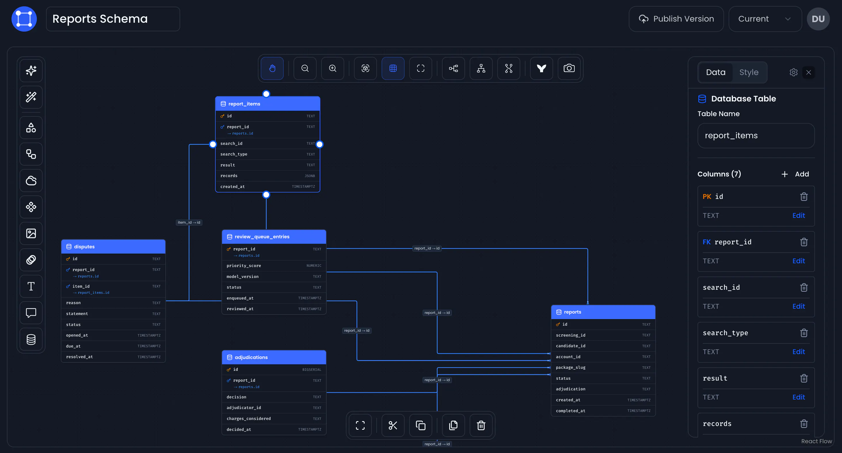Zoom in on the canvas
Viewport: 842px width, 453px height.
(332, 68)
